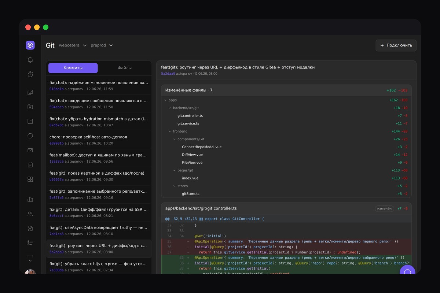Open the tasks checkmark icon in sidebar
This screenshot has height=293, width=440.
click(30, 92)
